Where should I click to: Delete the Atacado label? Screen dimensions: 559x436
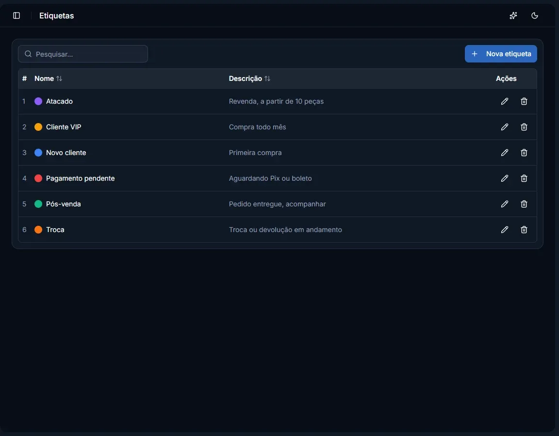[524, 101]
